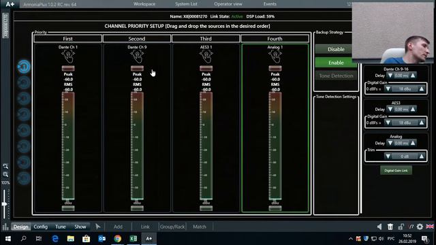Click the trash delete icon
436x245 pixels.
pos(390,227)
